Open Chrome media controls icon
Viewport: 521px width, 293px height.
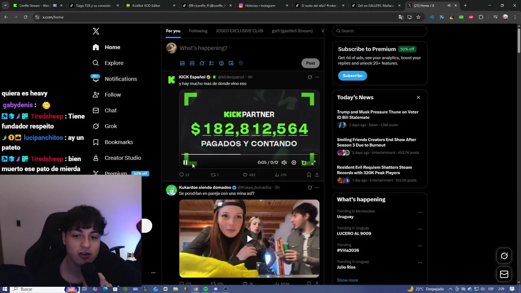[x=495, y=17]
